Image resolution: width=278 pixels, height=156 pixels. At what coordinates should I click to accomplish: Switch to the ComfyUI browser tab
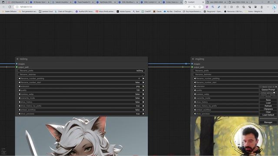click(194, 2)
